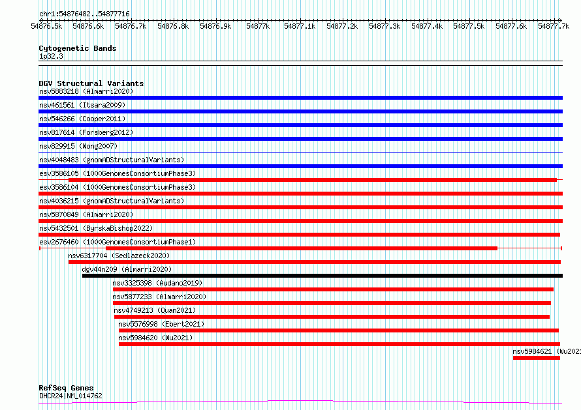Click the chr1:54876482..54877716 region label
The width and height of the screenshot is (581, 410).
tap(84, 14)
